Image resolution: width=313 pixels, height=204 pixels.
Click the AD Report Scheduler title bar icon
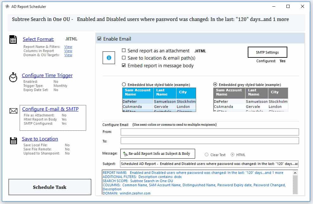[7, 7]
